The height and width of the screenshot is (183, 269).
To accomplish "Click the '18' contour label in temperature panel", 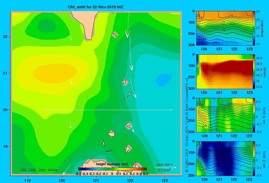I will [x=223, y=30].
